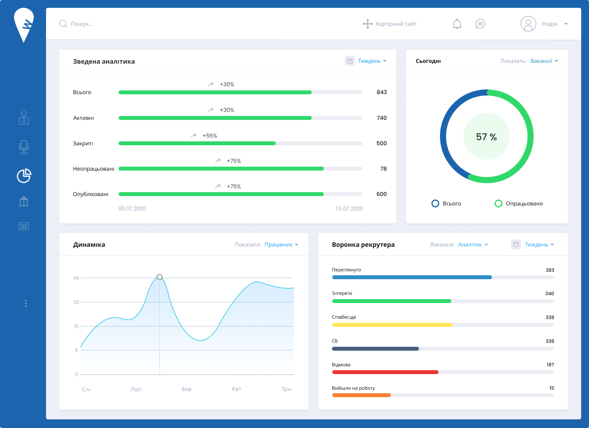Screen dimensions: 589x428
Task: Expand the Тиждень dropdown in Зведена аналітика
Action: pos(372,61)
